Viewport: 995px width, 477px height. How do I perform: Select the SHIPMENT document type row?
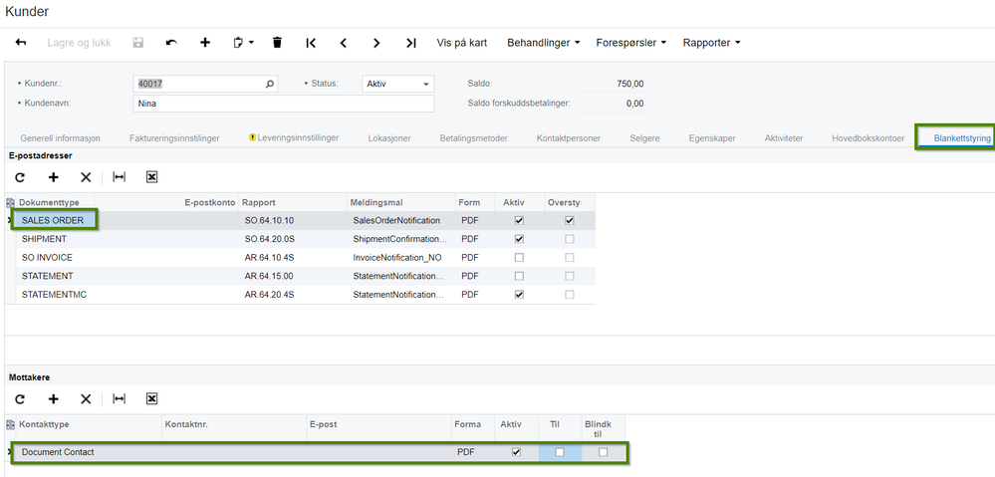[x=45, y=239]
